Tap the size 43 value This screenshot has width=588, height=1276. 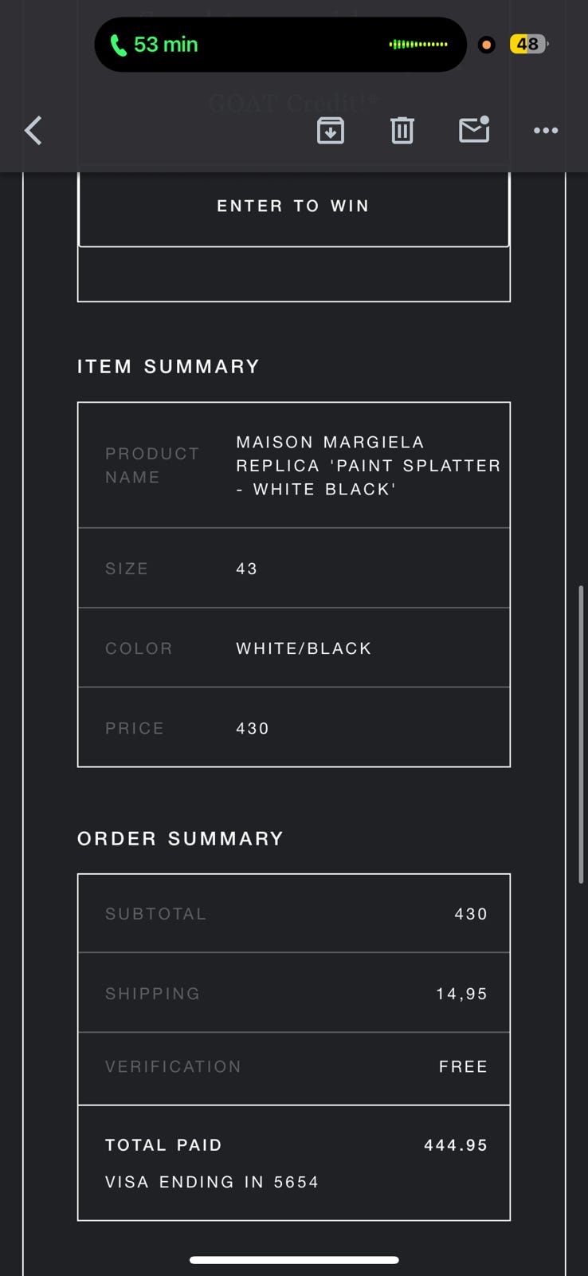(x=247, y=569)
